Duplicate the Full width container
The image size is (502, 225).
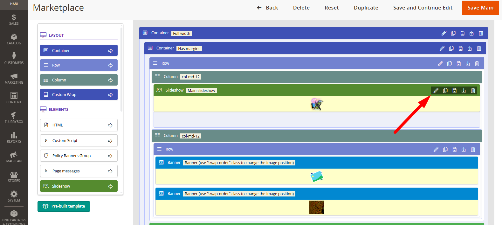(x=453, y=33)
